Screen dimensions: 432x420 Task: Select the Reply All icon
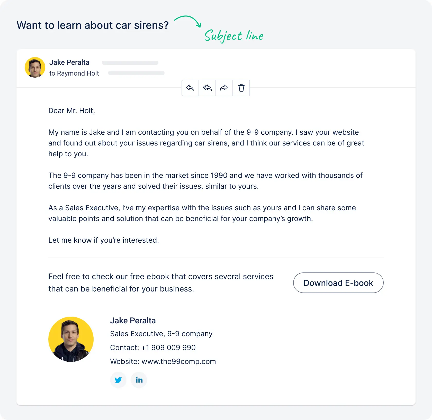[207, 88]
